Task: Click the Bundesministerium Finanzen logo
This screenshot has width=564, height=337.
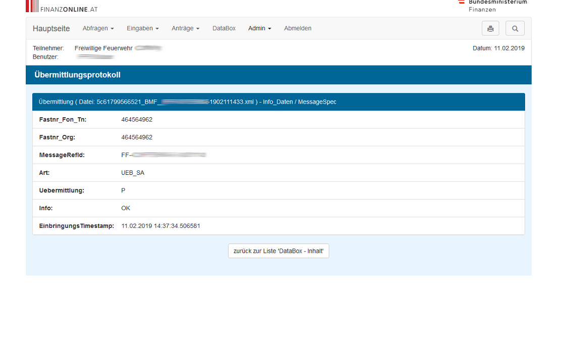Action: coord(492,5)
